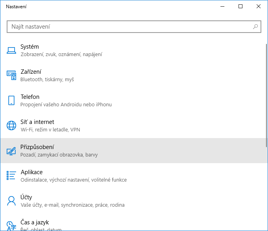Maximize the Nastavení window
Screen dimensions: 268x231
(x=240, y=7)
